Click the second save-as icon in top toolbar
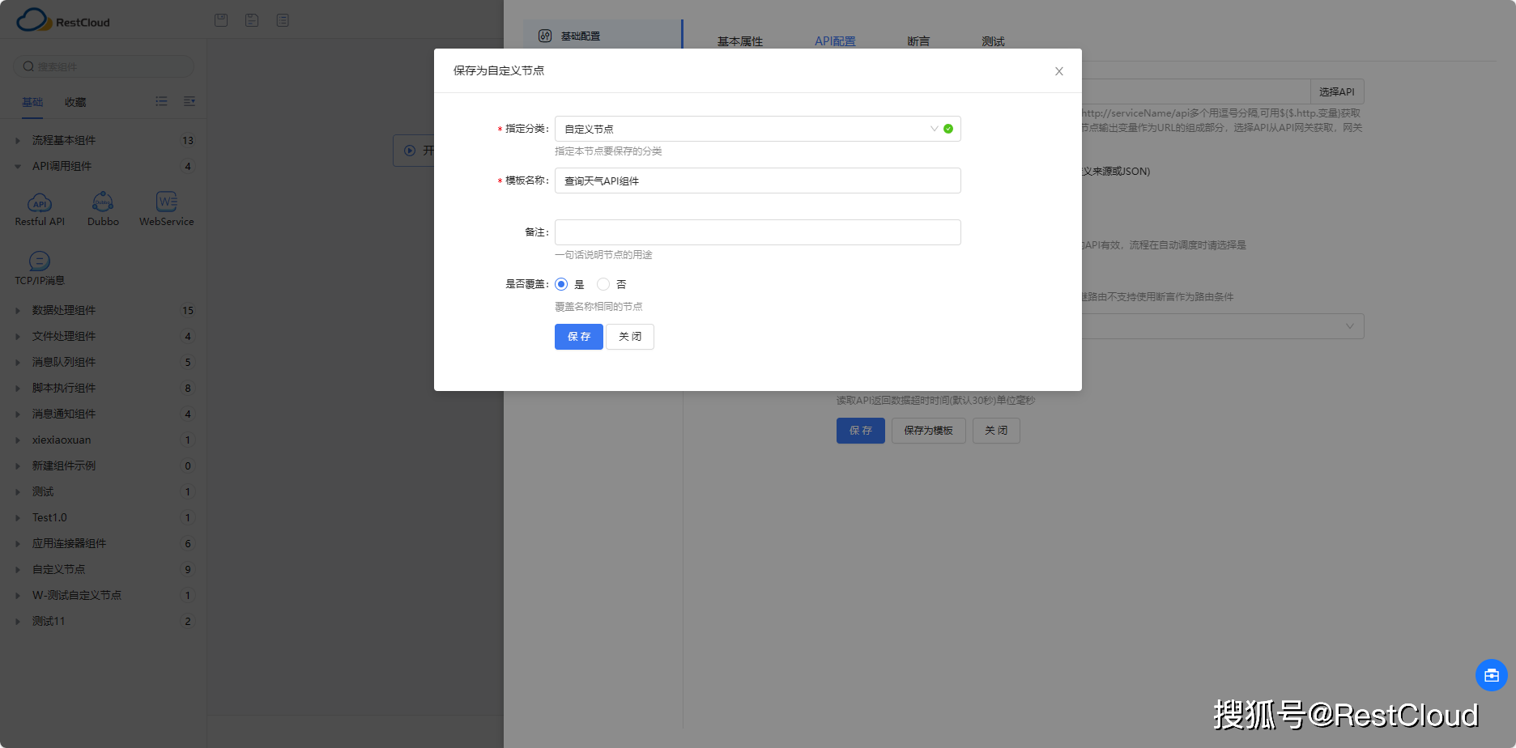Screen dimensions: 1516x748 click(x=252, y=20)
